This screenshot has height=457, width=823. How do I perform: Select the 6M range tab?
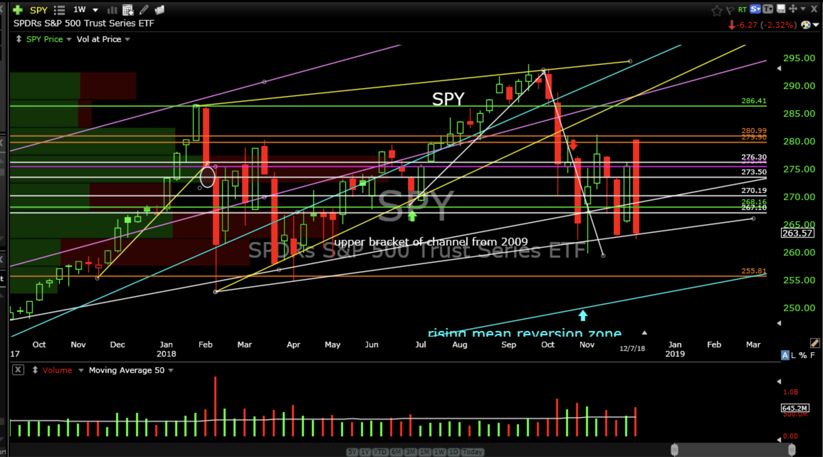coord(396,452)
